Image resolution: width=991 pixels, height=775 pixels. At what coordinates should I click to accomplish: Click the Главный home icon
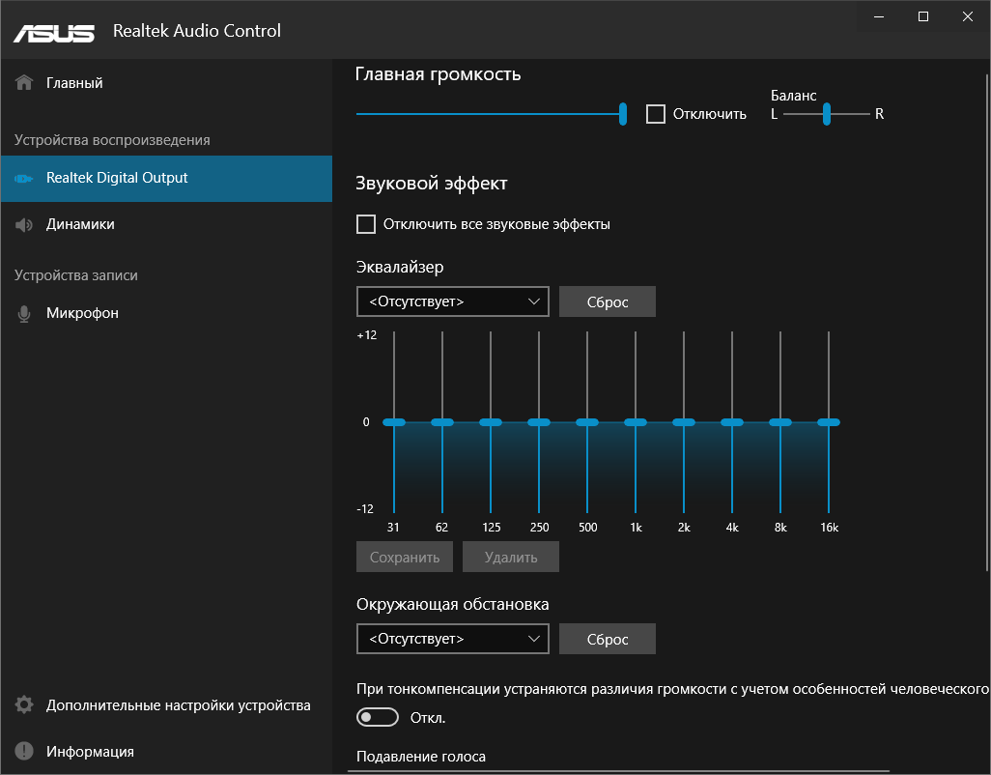[22, 82]
